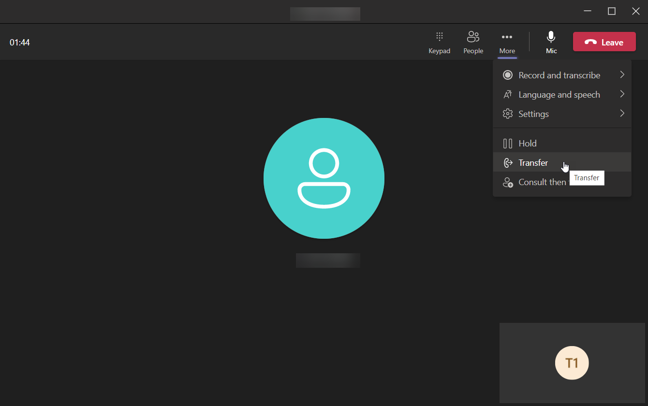Click the Settings gear icon in menu
Viewport: 648px width, 406px height.
tap(507, 114)
